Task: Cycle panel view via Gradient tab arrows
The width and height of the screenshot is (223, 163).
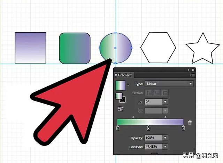Action: click(116, 75)
